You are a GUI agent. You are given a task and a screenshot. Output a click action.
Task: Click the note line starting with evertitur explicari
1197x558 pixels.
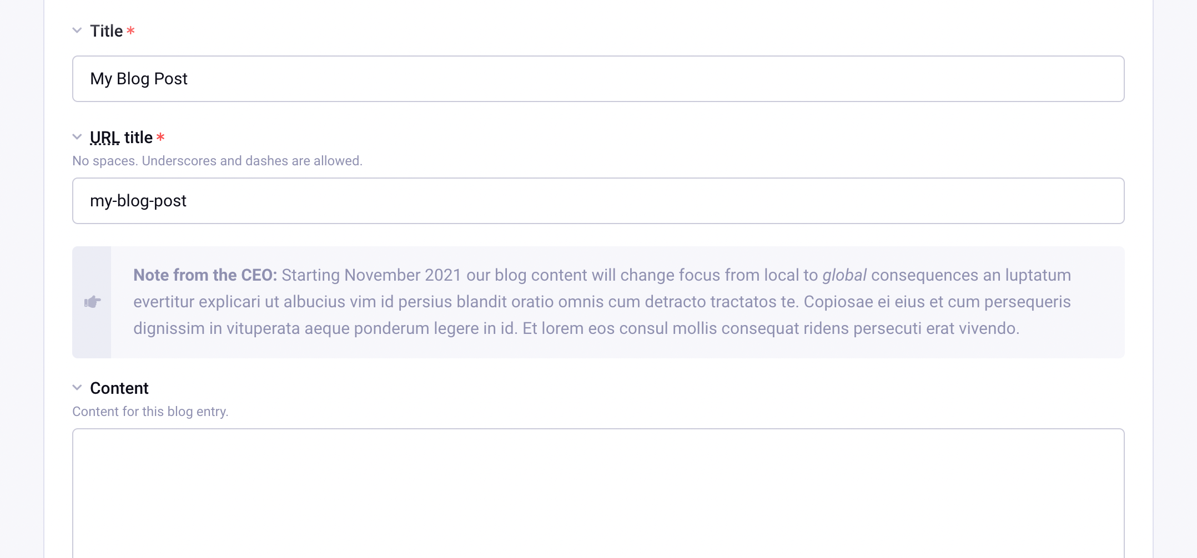pyautogui.click(x=602, y=302)
